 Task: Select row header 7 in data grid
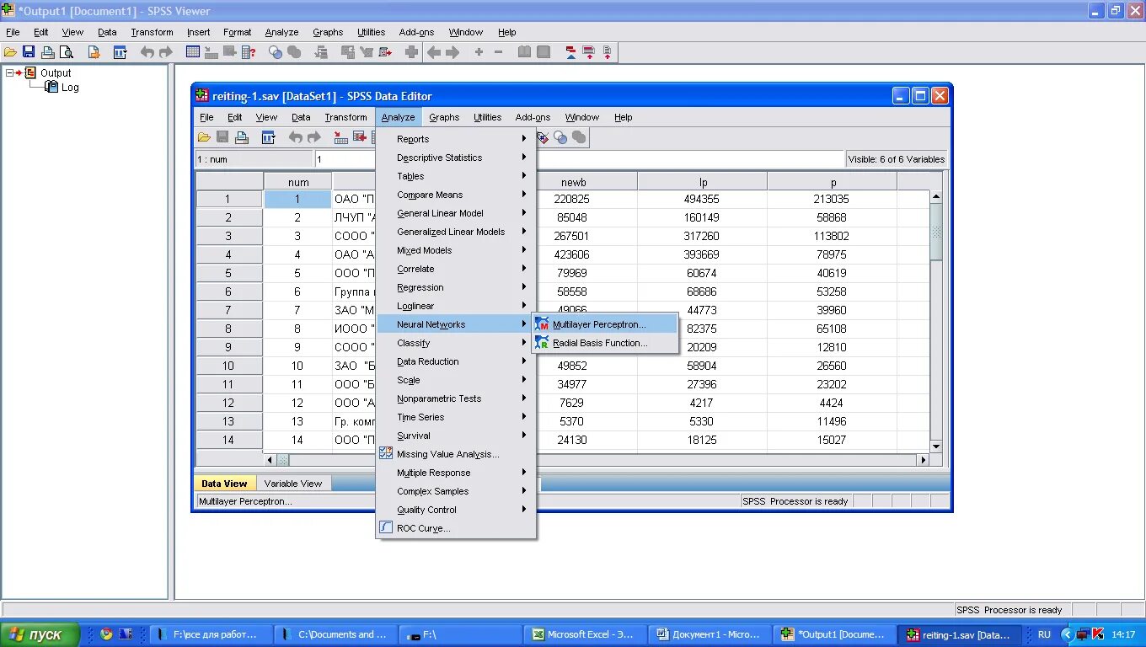tap(228, 310)
